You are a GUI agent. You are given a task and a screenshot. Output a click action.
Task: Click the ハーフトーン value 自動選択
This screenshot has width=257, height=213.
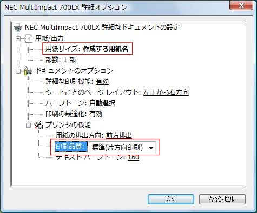click(102, 103)
